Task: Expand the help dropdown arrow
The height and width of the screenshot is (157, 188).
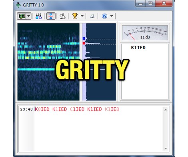Action: 112,16
